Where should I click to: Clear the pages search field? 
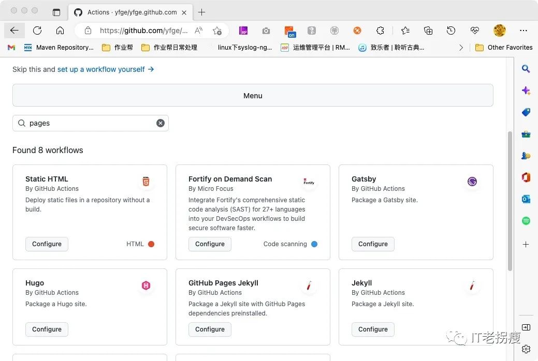point(160,123)
